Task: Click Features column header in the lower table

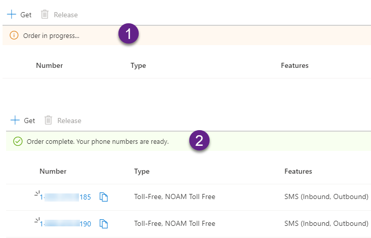Action: (298, 171)
